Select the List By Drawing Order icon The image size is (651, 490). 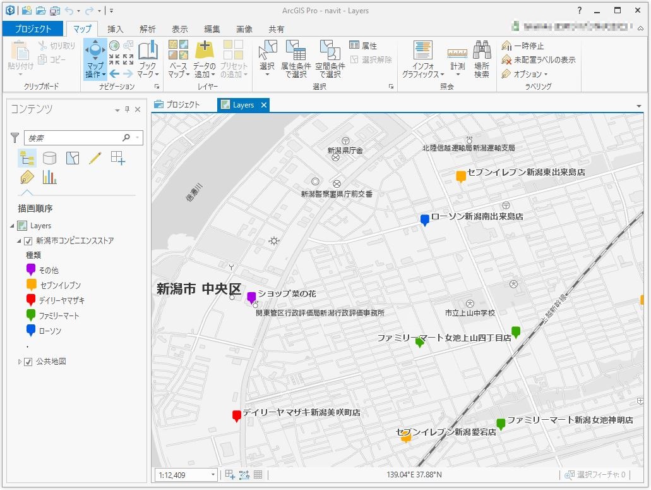coord(27,158)
